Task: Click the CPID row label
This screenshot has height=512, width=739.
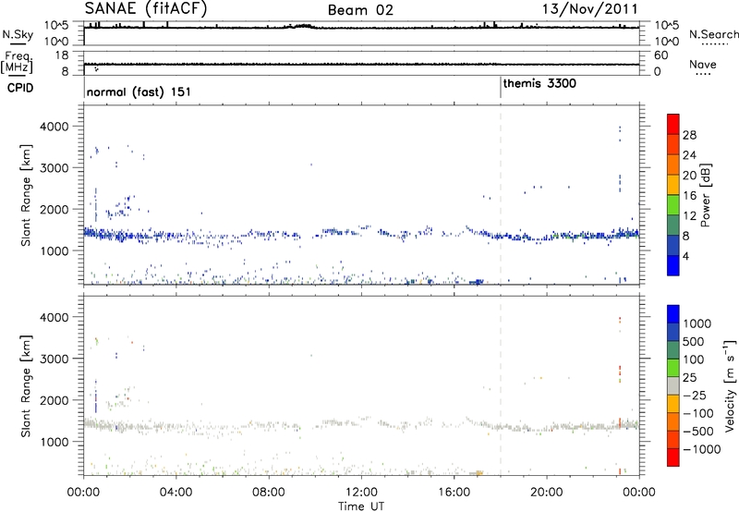Action: coord(20,88)
